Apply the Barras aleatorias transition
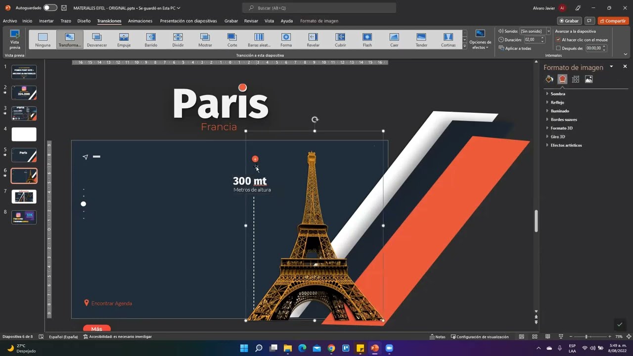The width and height of the screenshot is (633, 356). coord(259,40)
